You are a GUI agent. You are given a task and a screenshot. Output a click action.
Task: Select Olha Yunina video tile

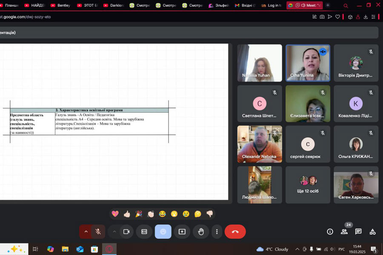pyautogui.click(x=308, y=63)
